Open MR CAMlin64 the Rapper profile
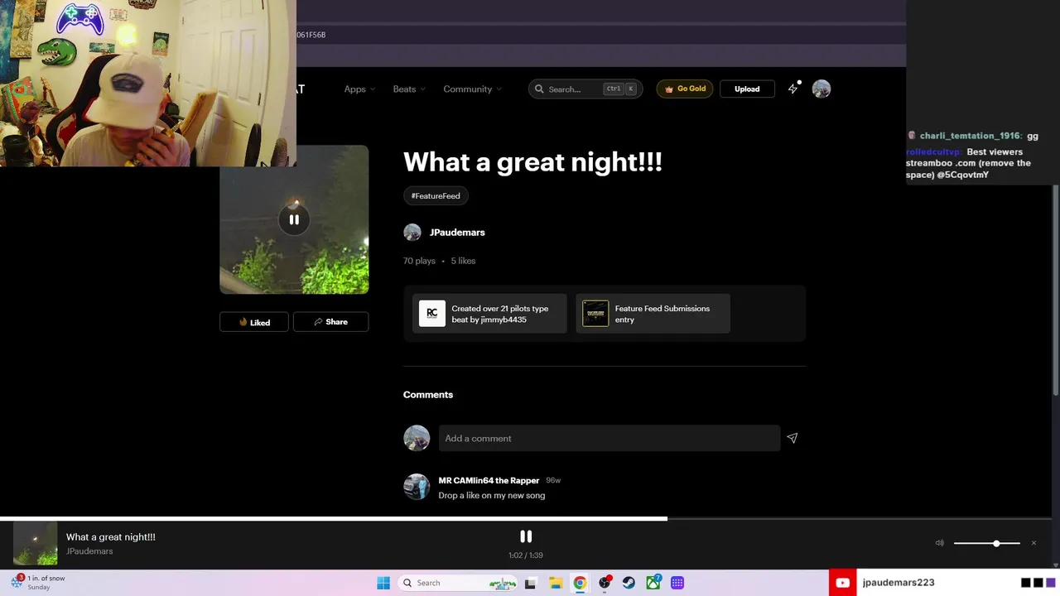1060x596 pixels. click(x=489, y=481)
